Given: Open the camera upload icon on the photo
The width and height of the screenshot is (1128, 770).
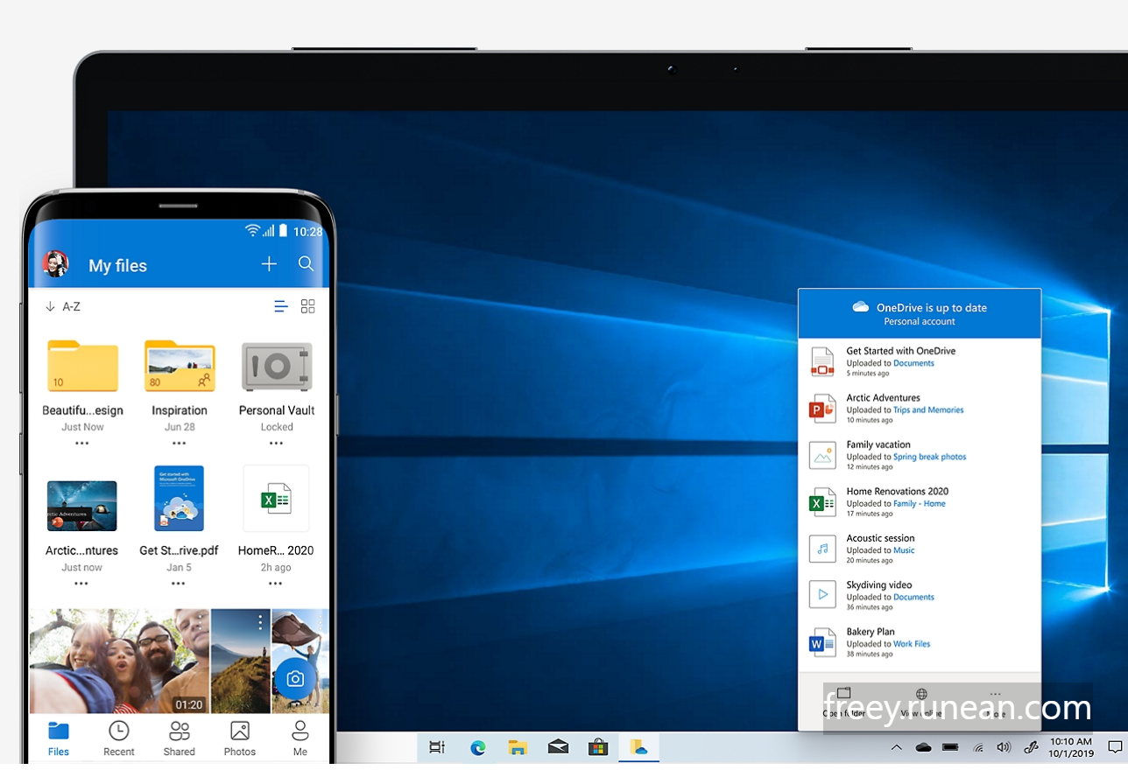Looking at the screenshot, I should click(x=295, y=678).
